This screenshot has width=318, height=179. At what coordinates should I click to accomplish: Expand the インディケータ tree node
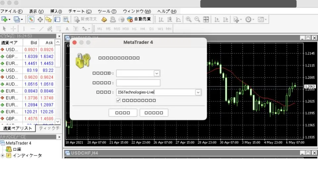coord(2,155)
